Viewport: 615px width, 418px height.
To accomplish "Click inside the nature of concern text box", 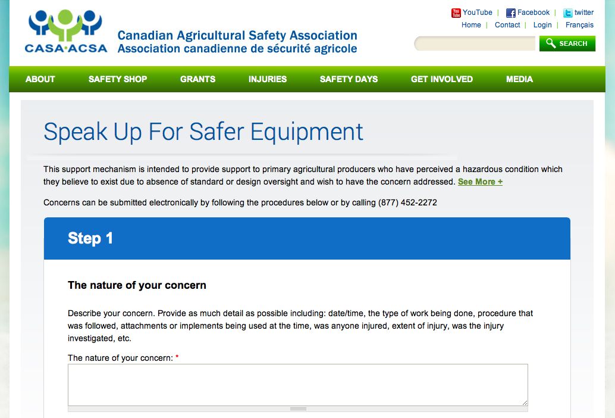I will click(x=297, y=384).
